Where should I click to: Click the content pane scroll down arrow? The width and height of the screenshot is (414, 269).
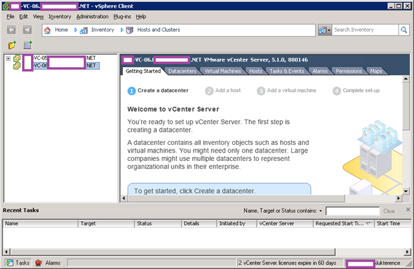[x=406, y=191]
